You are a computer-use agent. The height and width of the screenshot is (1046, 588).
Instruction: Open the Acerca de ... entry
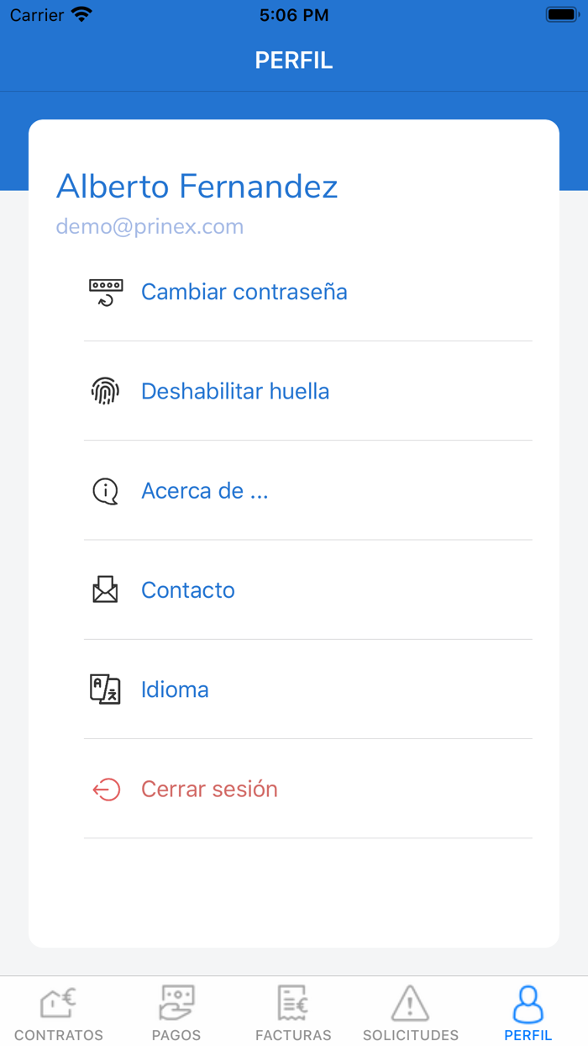coord(205,491)
